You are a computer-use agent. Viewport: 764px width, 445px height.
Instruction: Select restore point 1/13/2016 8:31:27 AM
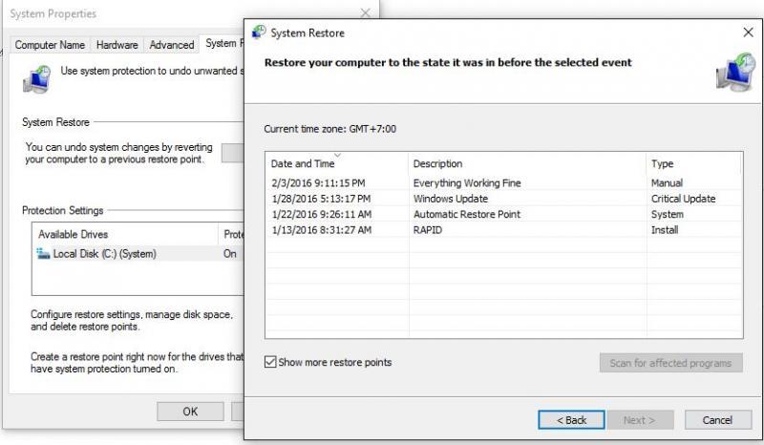coord(504,229)
